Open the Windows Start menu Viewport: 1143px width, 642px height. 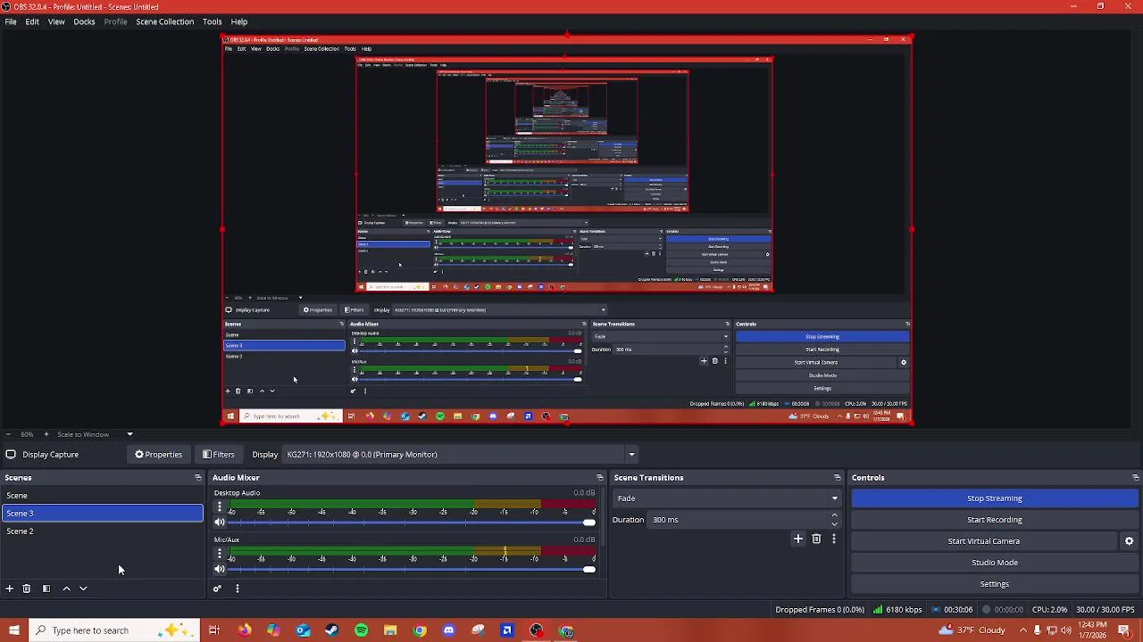pyautogui.click(x=13, y=630)
